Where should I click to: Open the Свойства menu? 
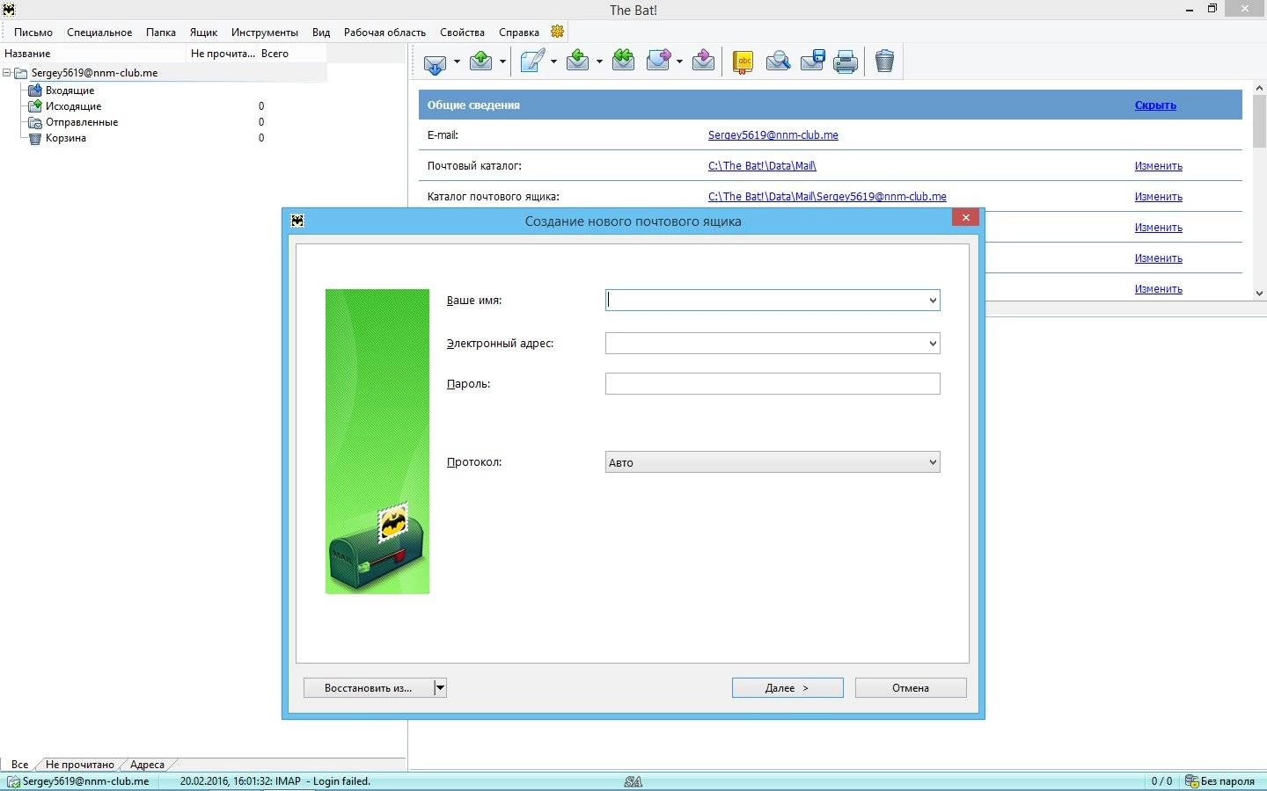462,33
